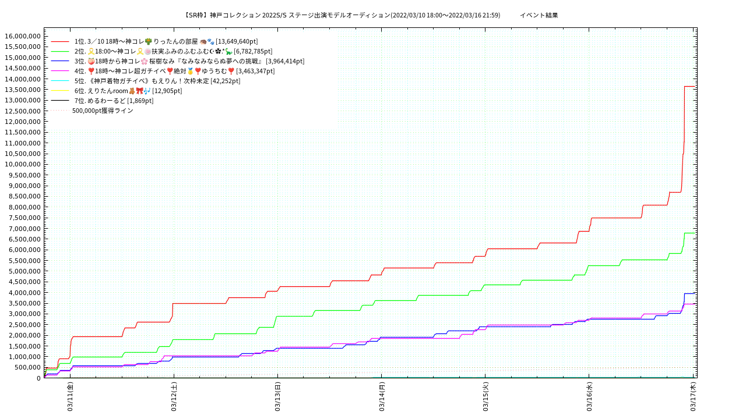Click the 7,000,000 y-axis label
746x419 pixels.
pyautogui.click(x=24, y=229)
